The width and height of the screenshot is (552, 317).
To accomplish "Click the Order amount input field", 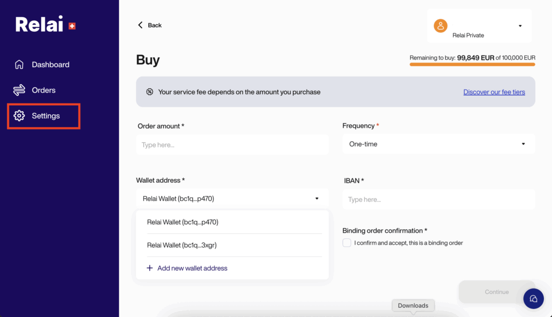I will click(232, 145).
